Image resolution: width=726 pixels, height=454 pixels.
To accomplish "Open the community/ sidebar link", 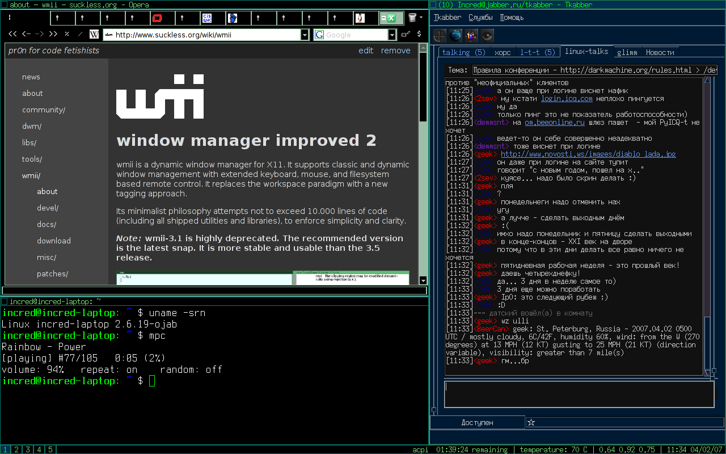I will pos(44,110).
